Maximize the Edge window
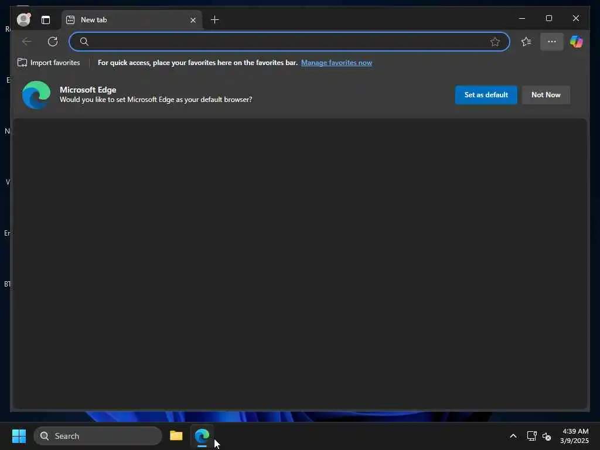Image resolution: width=600 pixels, height=450 pixels. point(549,18)
